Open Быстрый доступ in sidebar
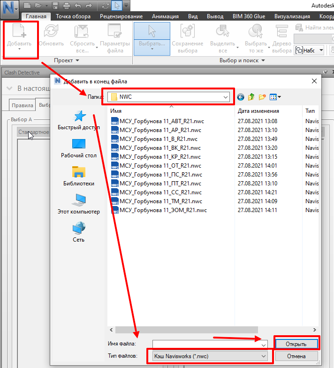 point(78,120)
